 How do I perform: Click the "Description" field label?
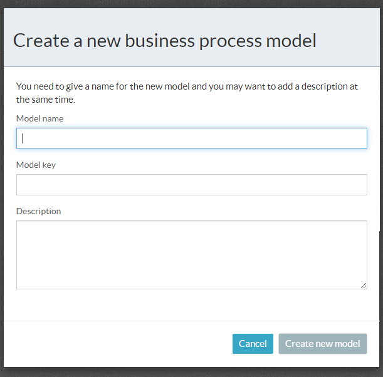39,211
